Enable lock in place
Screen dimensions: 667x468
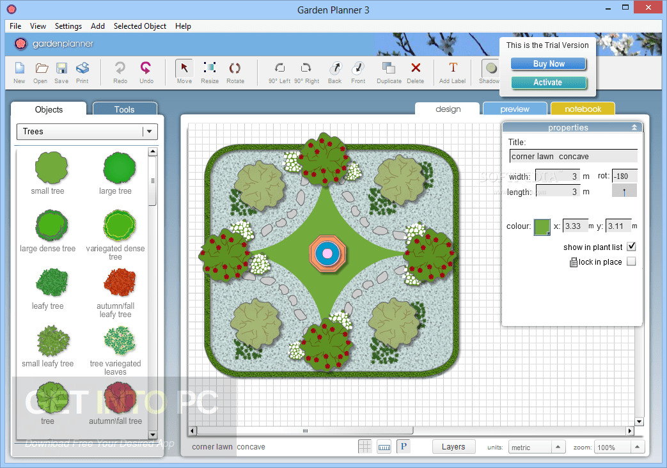(631, 261)
